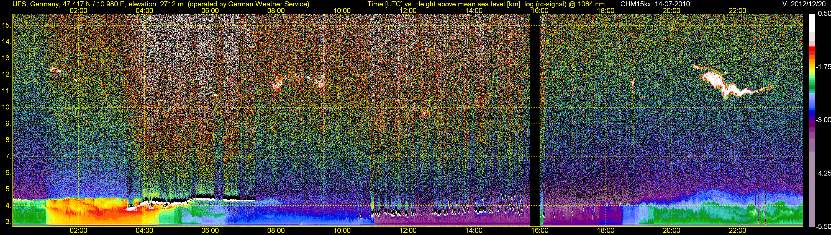The image size is (831, 235).
Task: Click the black data gap column before 16:00
Action: (535, 120)
